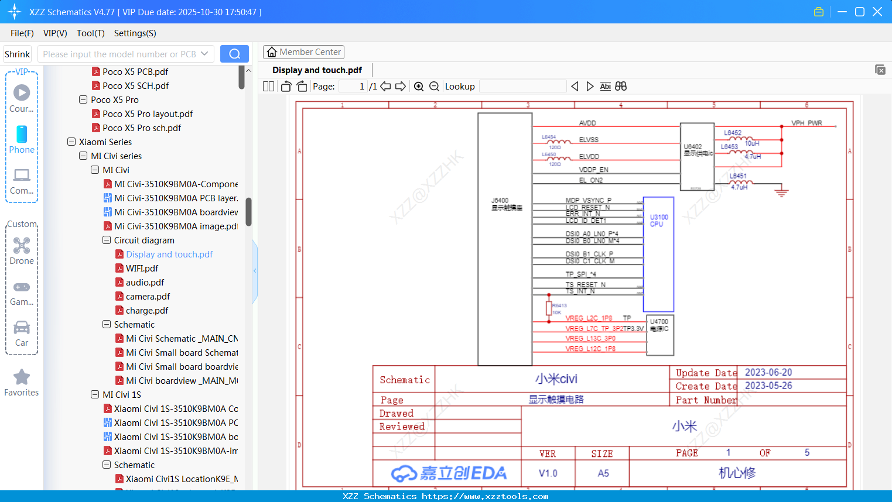This screenshot has height=502, width=892.
Task: Click the page number input field
Action: click(x=353, y=87)
